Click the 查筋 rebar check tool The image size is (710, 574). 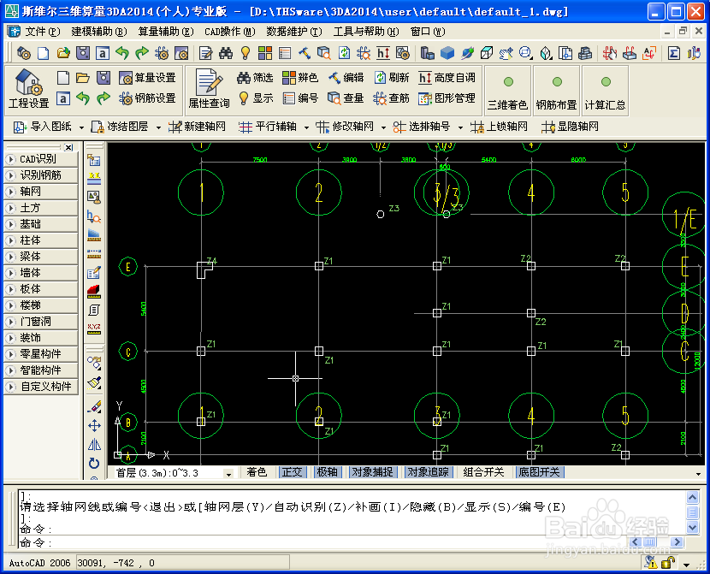392,98
